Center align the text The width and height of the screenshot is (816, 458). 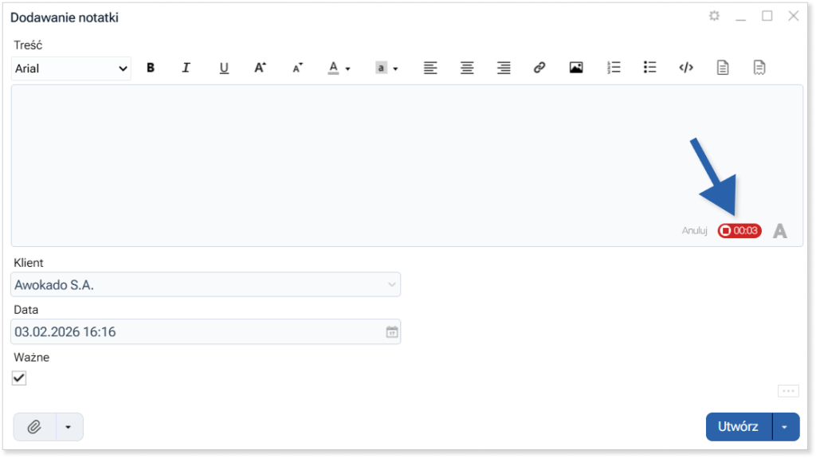[x=467, y=69]
